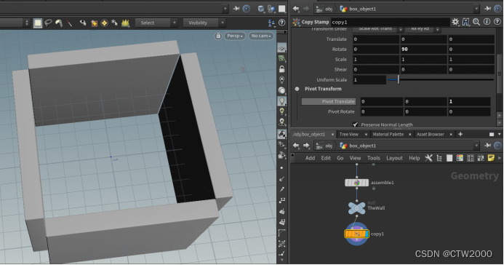Open the Add menu in network editor
This screenshot has height=265, width=504.
(310, 158)
